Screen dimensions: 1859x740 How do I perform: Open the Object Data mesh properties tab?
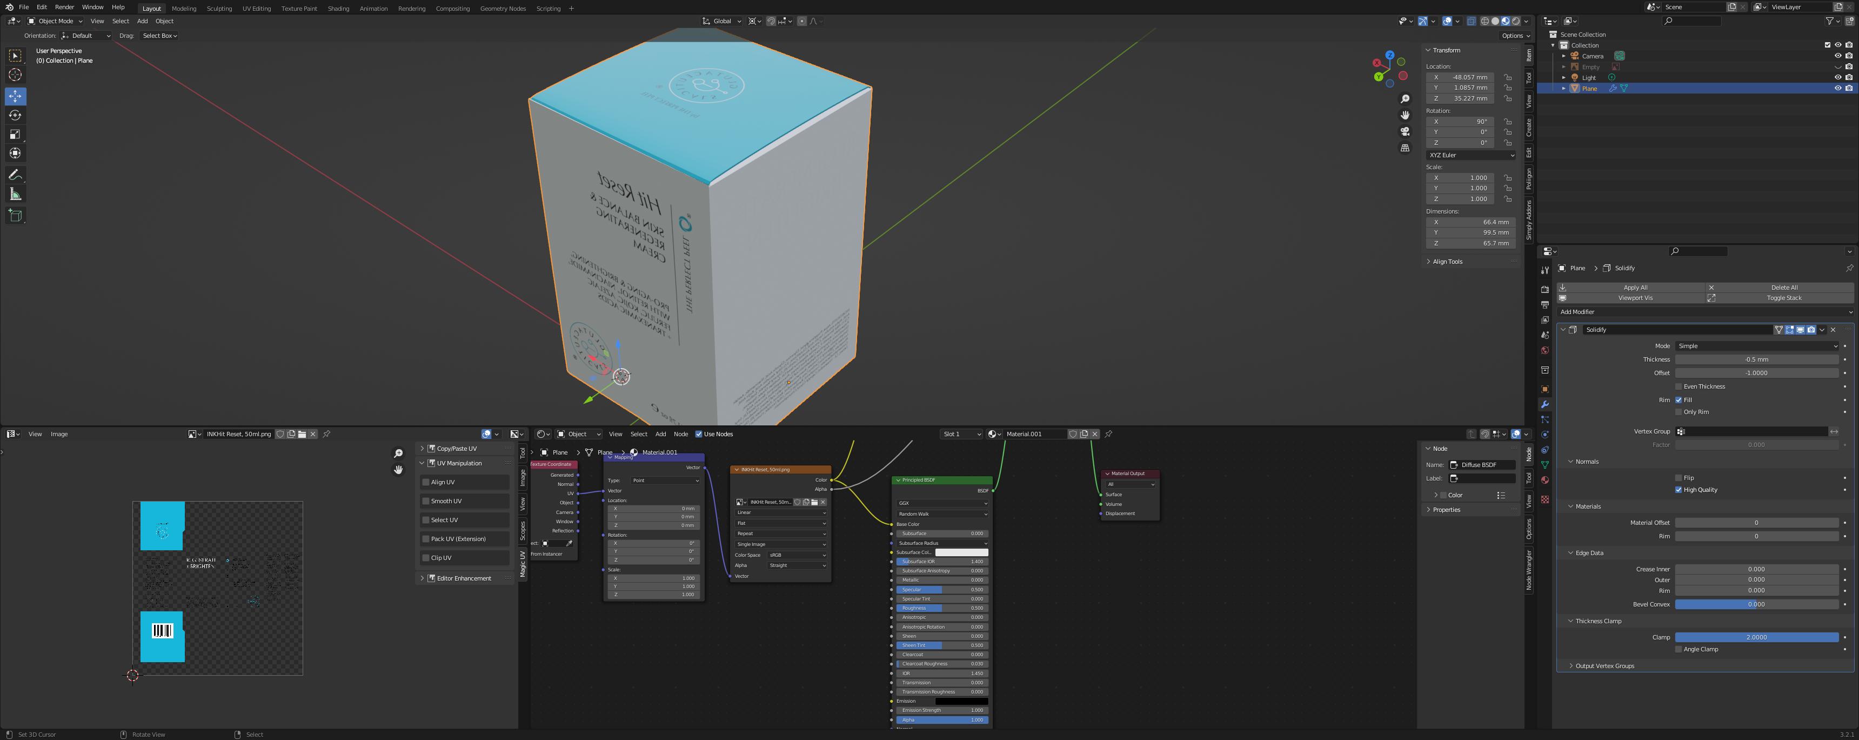tap(1545, 465)
